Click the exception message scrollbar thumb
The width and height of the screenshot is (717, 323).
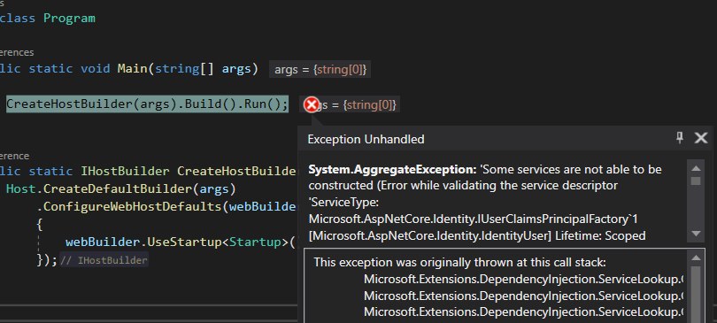point(696,181)
